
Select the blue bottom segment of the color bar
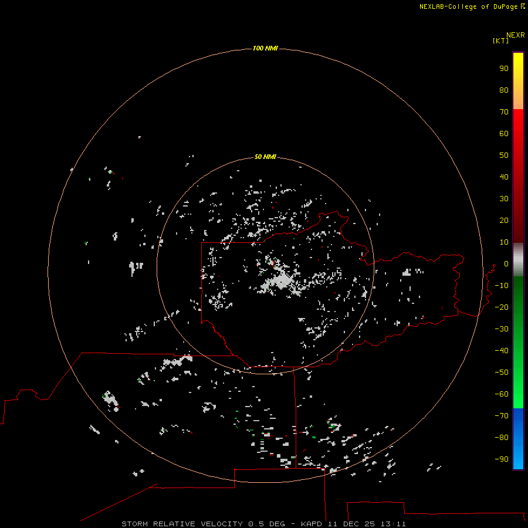[518, 438]
